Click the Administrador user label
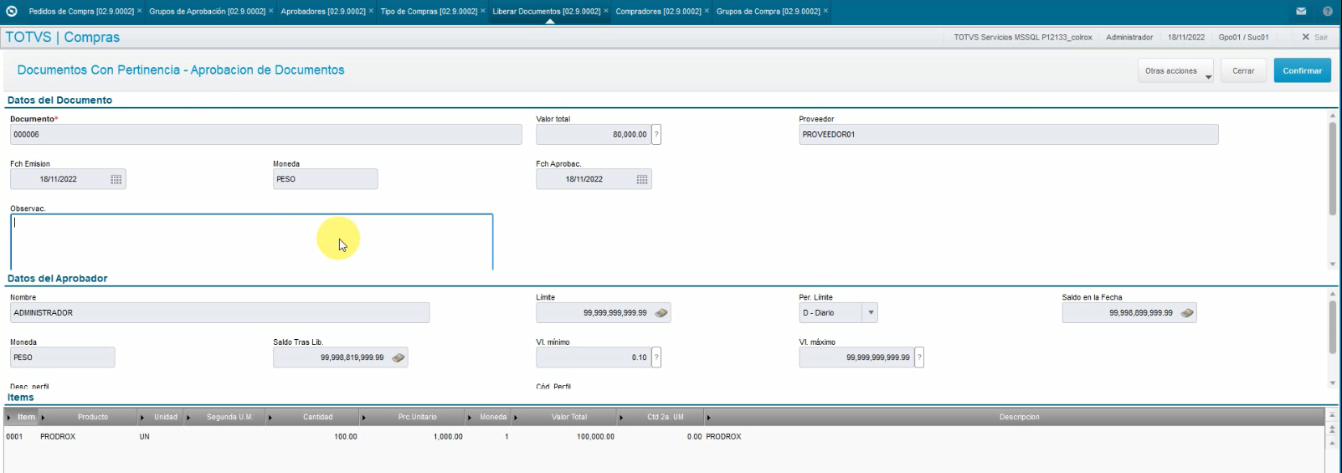The image size is (1342, 473). 1129,37
